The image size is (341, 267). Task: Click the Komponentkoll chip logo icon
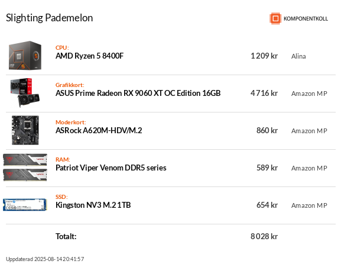275,18
